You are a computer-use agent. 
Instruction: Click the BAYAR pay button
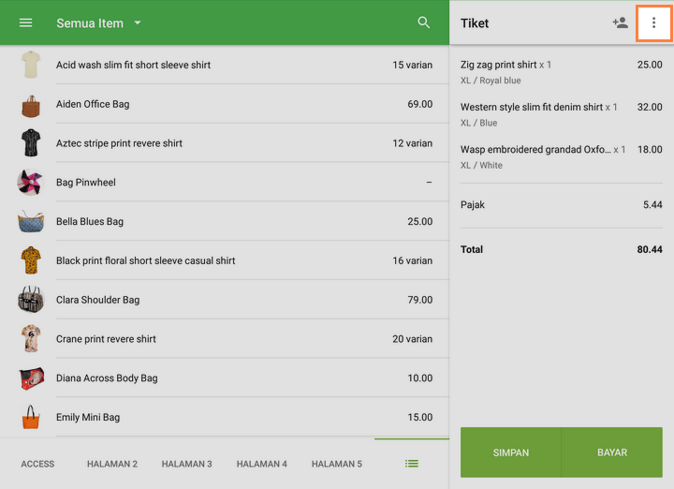[x=612, y=452]
